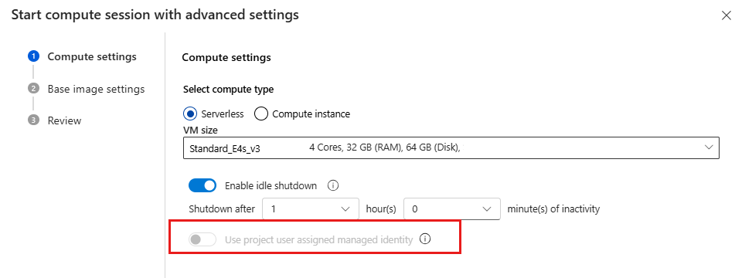This screenshot has height=278, width=735.
Task: Turn off Enable idle shutdown toggle
Action: pyautogui.click(x=202, y=186)
